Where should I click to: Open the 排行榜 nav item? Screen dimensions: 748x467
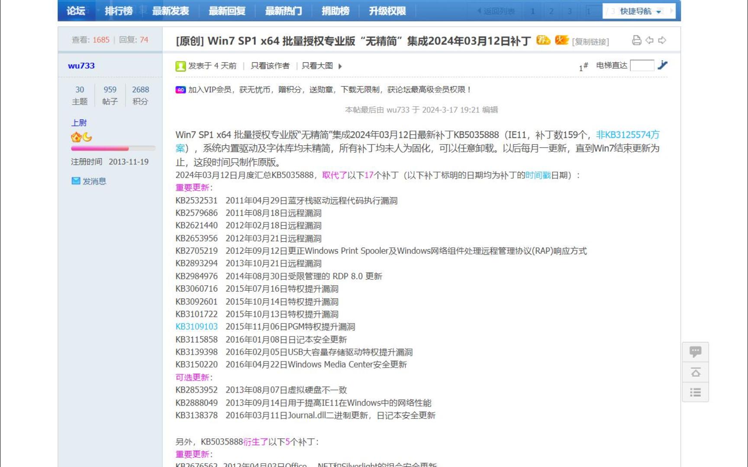tap(119, 11)
